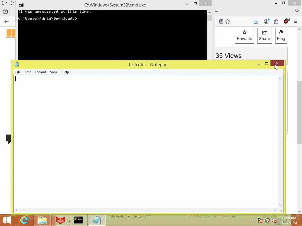Viewport: 302px width, 226px height.
Task: Minimize the testcolor Notepad window
Action: tap(259, 64)
